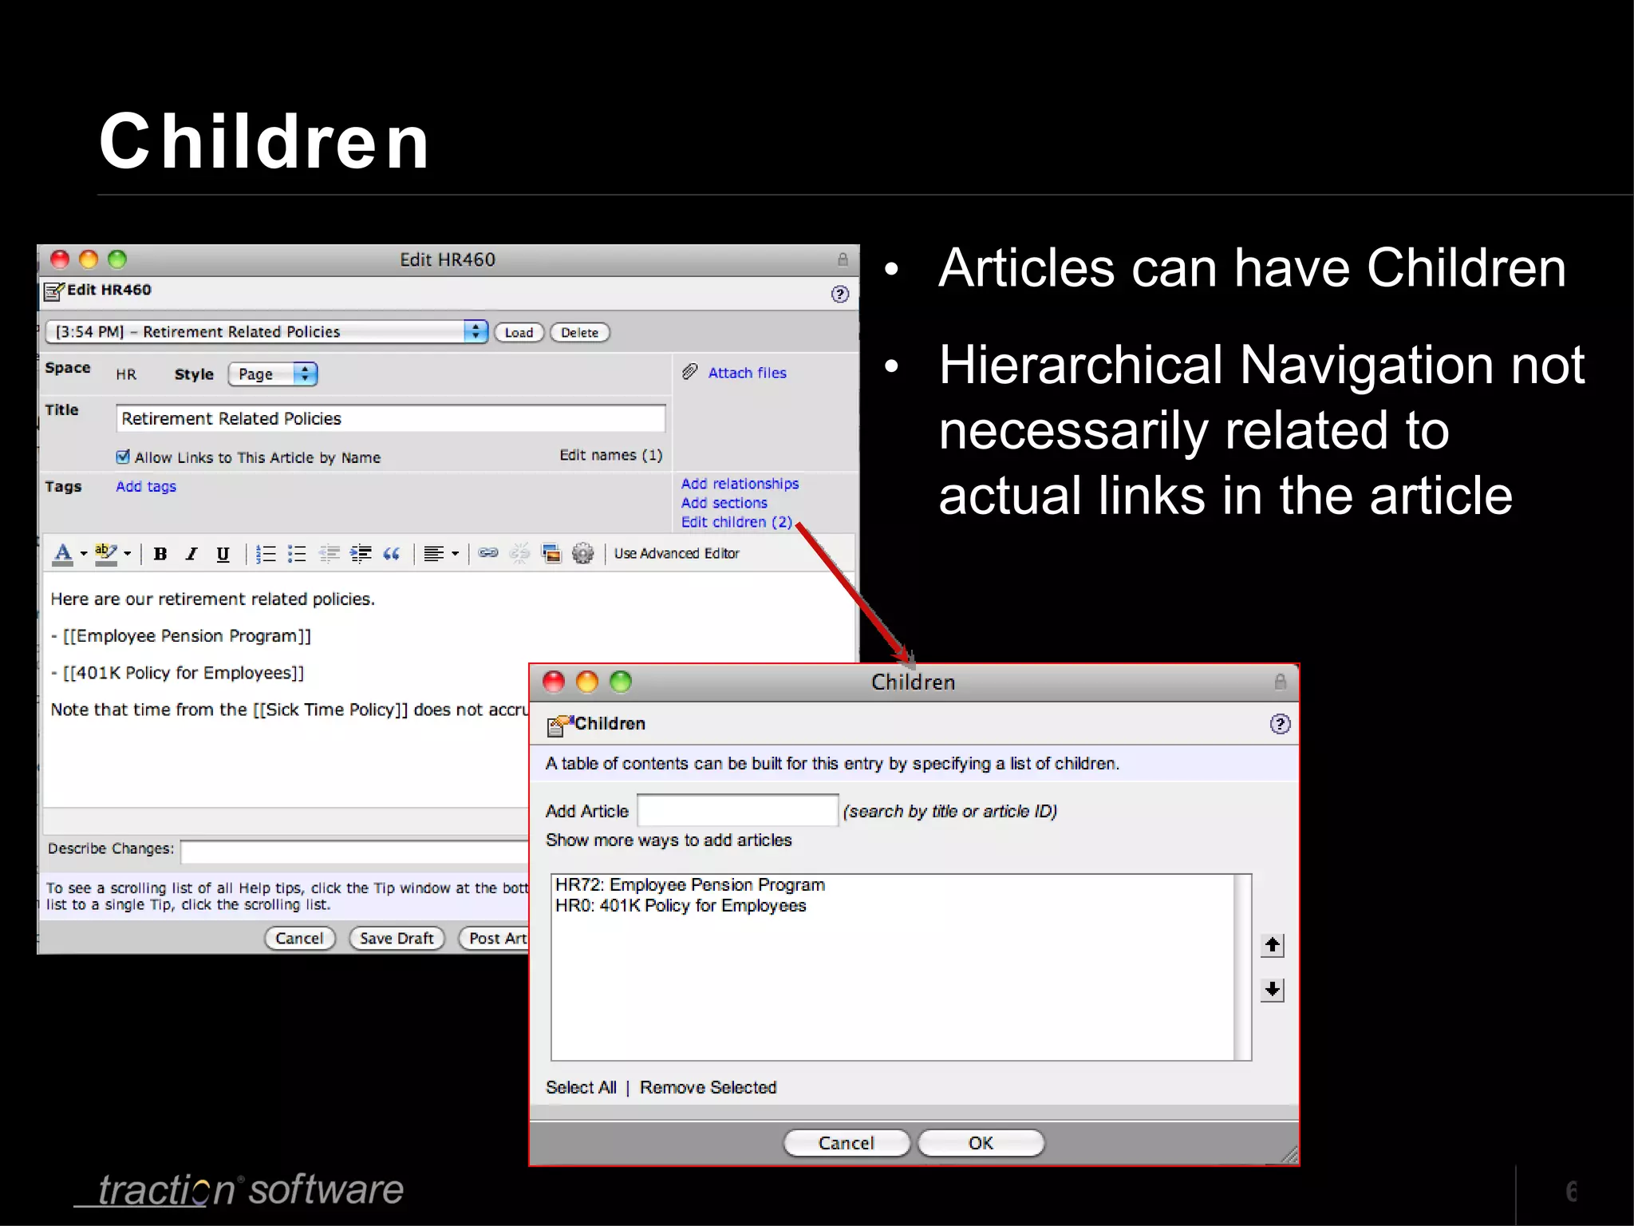Switch to Use Advanced Editor
1634x1226 pixels.
pos(677,553)
